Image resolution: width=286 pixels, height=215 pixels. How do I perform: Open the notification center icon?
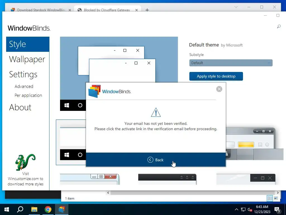277,209
